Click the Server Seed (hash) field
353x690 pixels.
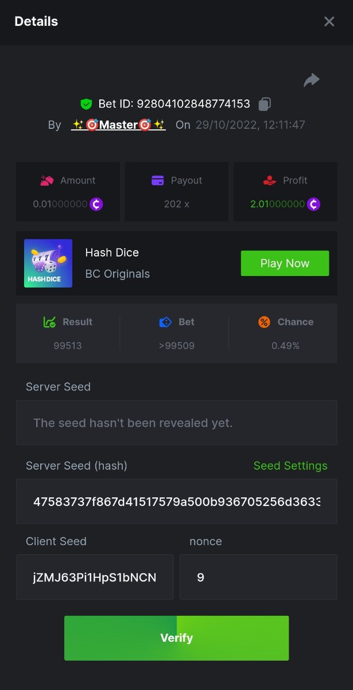point(176,501)
